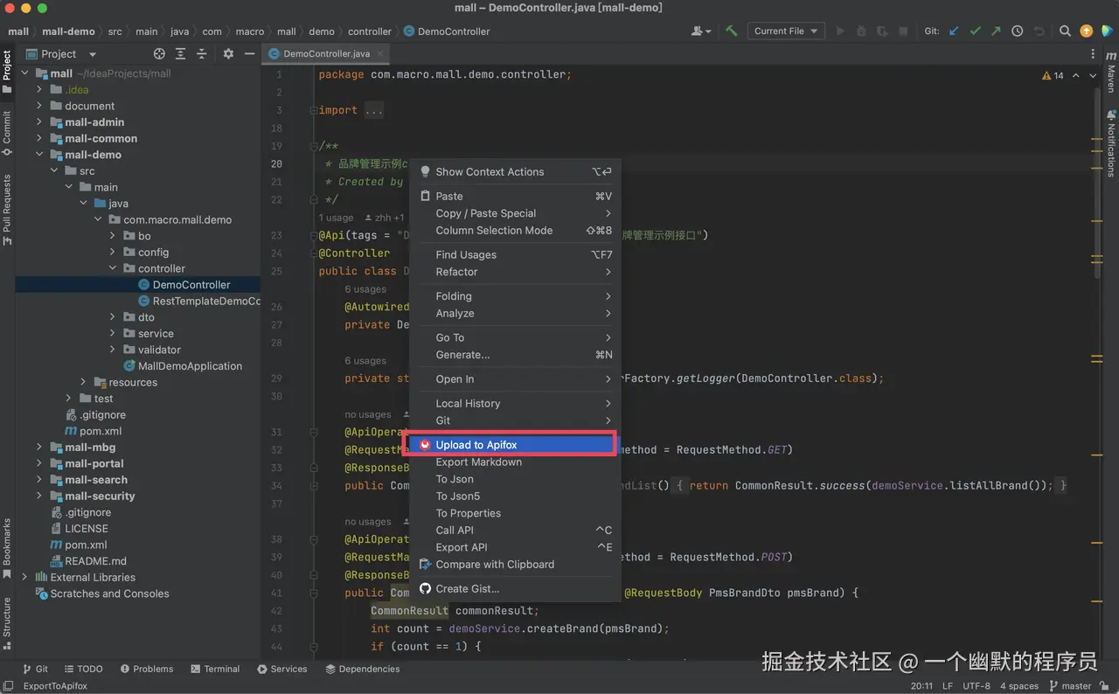Open Problems tool window tab
This screenshot has width=1119, height=694.
[x=147, y=669]
